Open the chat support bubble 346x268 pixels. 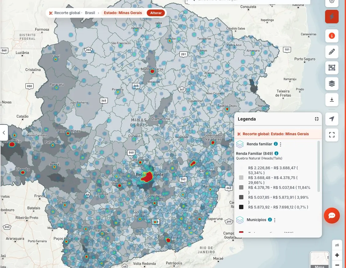coord(332,215)
